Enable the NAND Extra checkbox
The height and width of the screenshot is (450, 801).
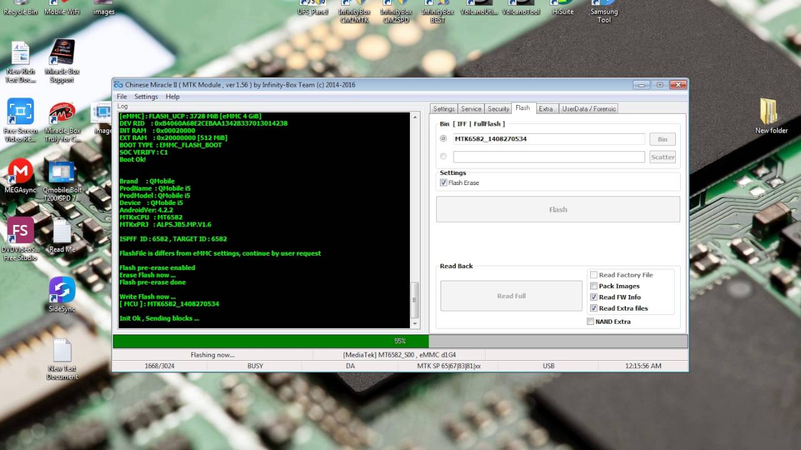pos(590,322)
